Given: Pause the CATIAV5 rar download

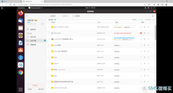Looking at the screenshot, I should (x=141, y=39).
